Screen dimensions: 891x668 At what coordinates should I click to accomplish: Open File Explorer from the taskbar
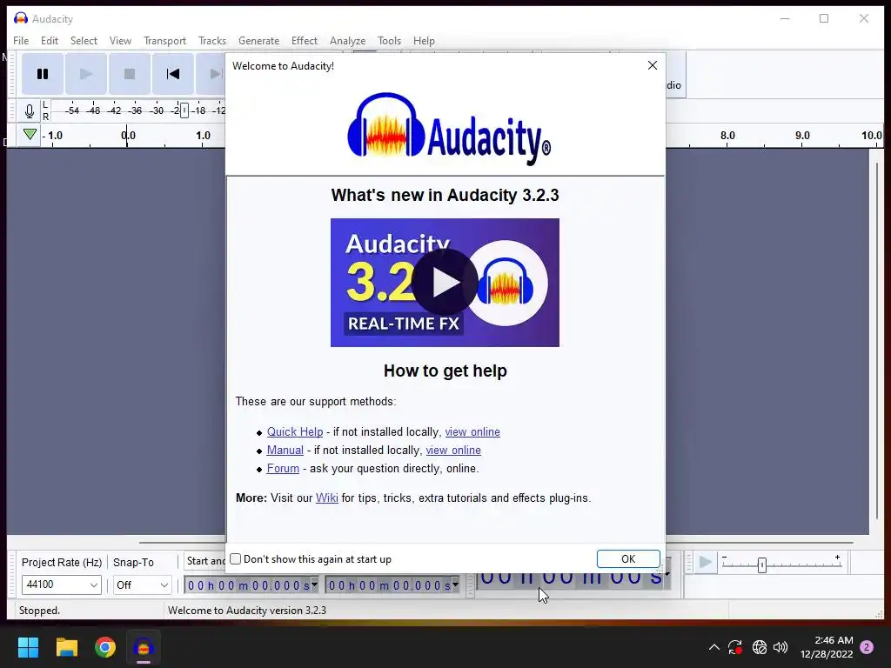(x=66, y=647)
